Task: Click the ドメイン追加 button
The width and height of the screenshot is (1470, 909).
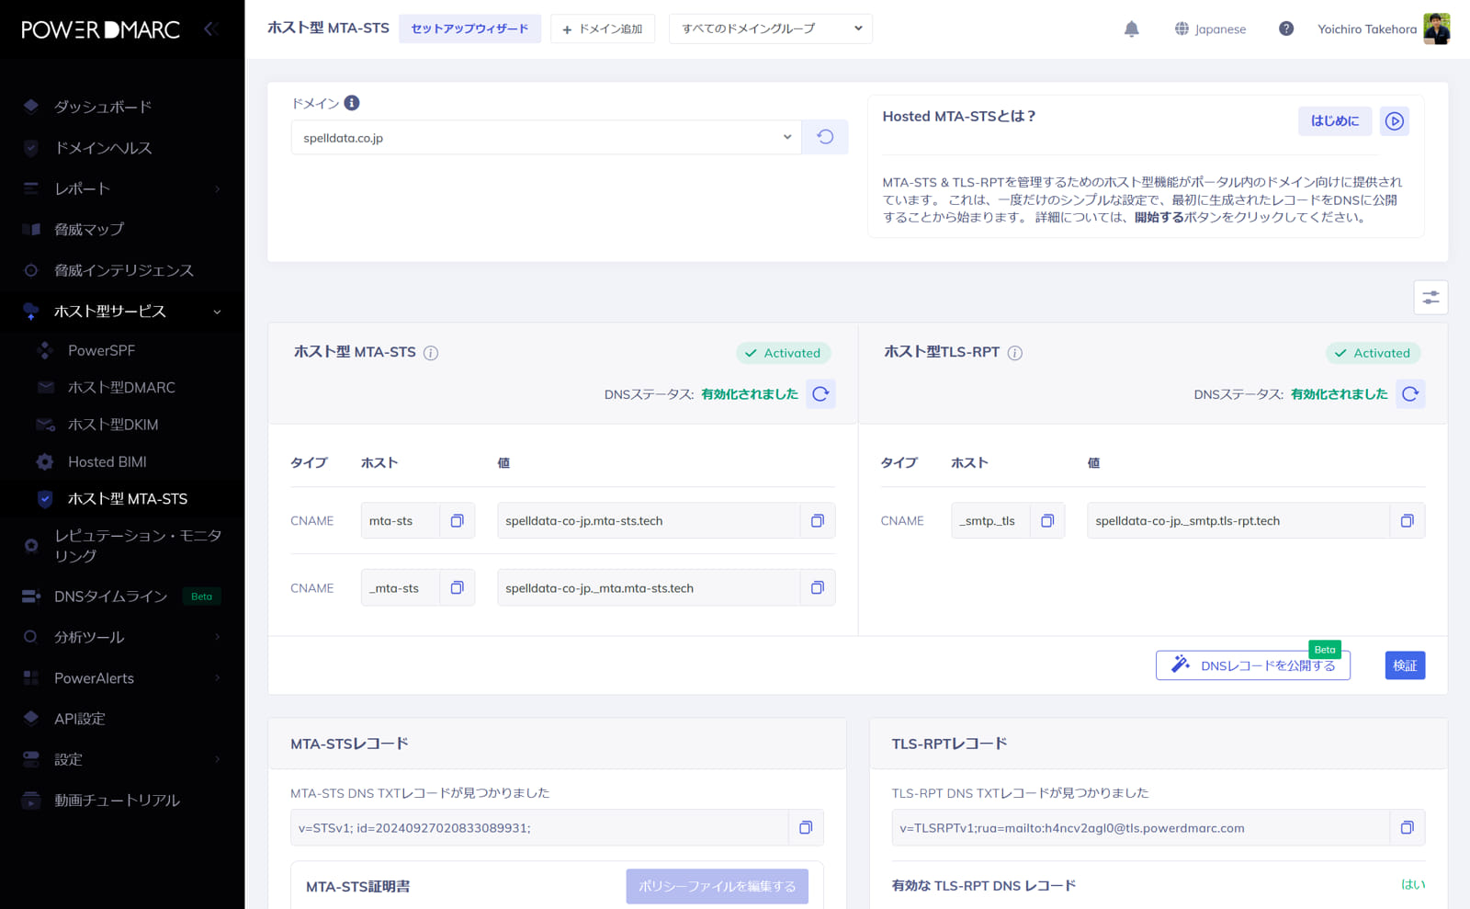Action: [603, 28]
